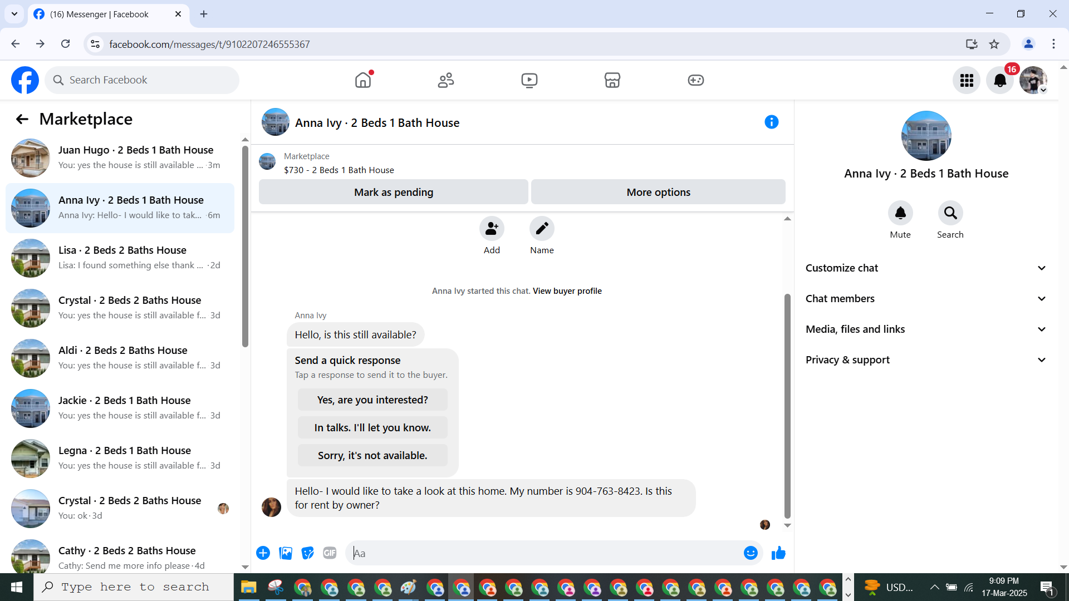Open Aldi 2 Beds 2 Baths conversation
This screenshot has width=1069, height=601.
[120, 358]
